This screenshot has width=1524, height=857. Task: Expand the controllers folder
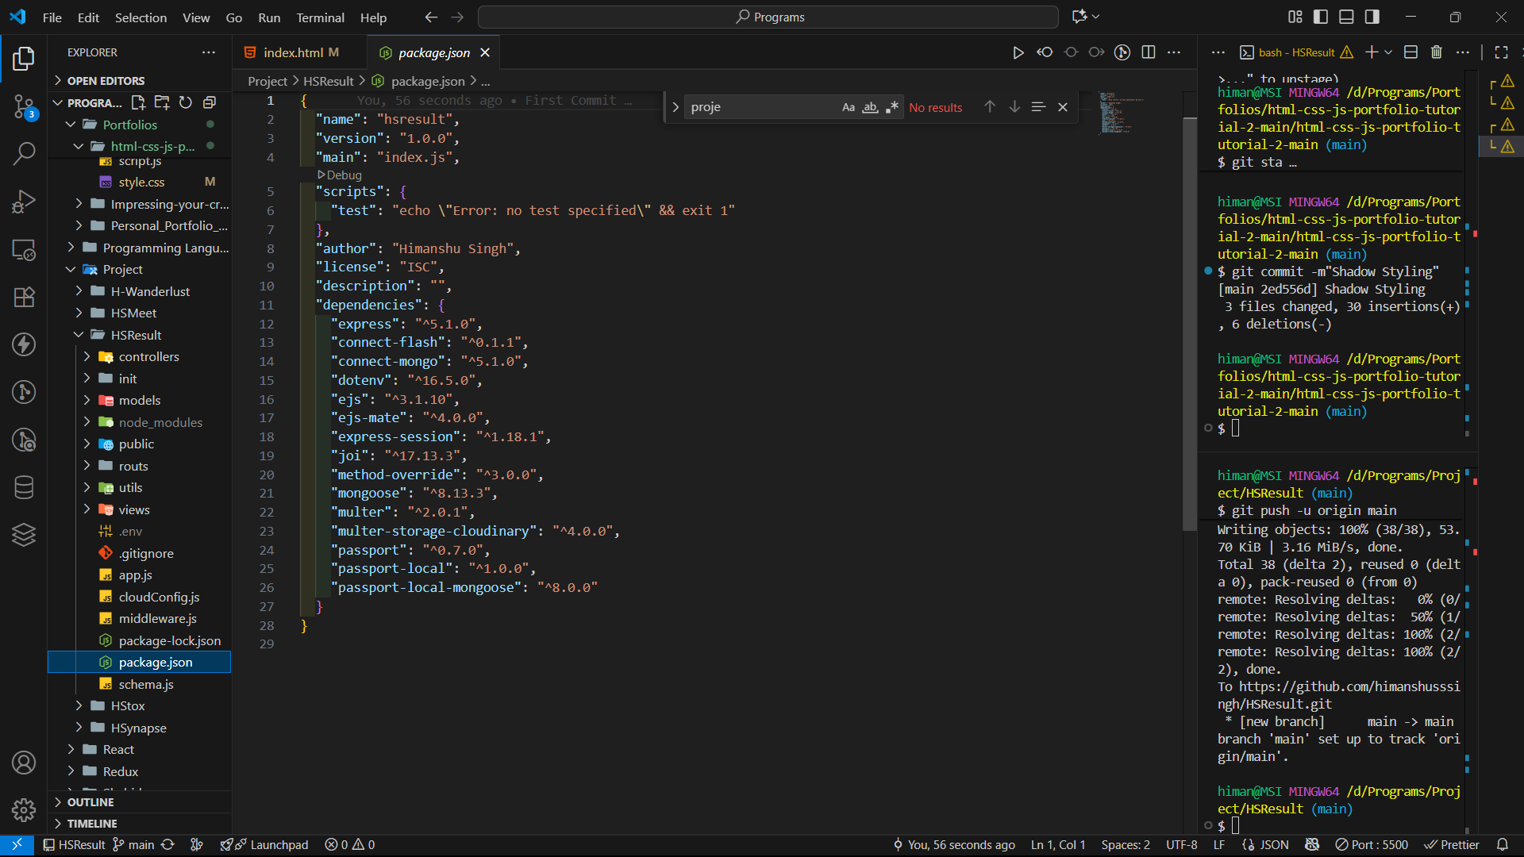coord(148,357)
